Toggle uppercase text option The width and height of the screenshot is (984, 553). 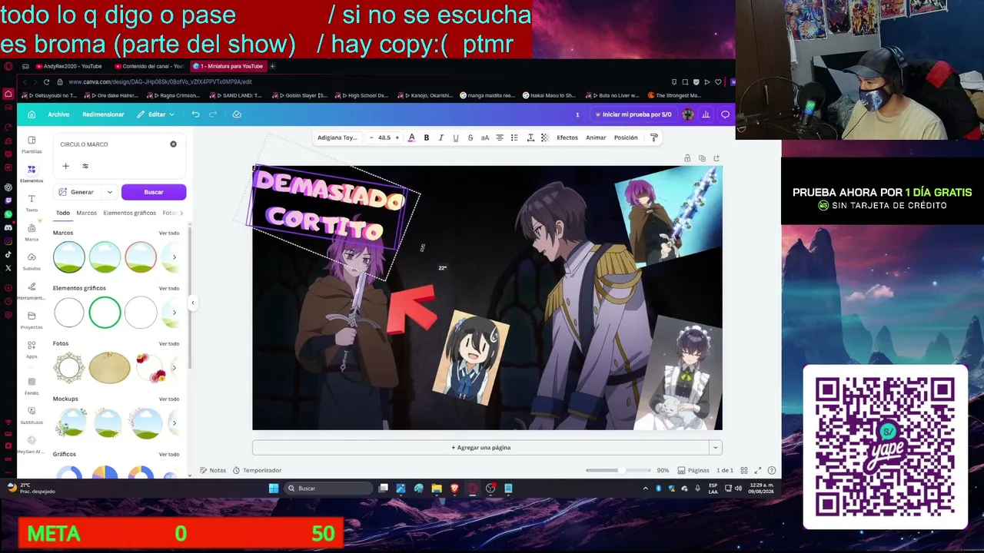coord(484,137)
